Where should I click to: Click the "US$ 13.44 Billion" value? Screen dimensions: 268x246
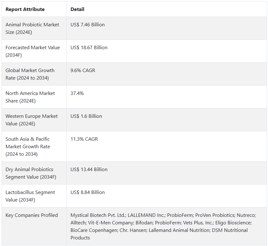[x=89, y=170]
